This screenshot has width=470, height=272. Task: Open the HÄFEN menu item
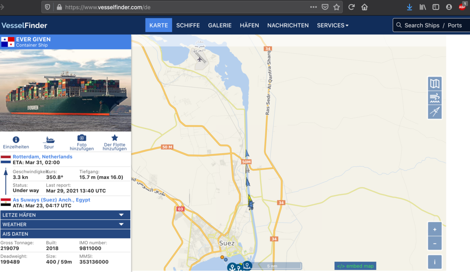tap(249, 26)
